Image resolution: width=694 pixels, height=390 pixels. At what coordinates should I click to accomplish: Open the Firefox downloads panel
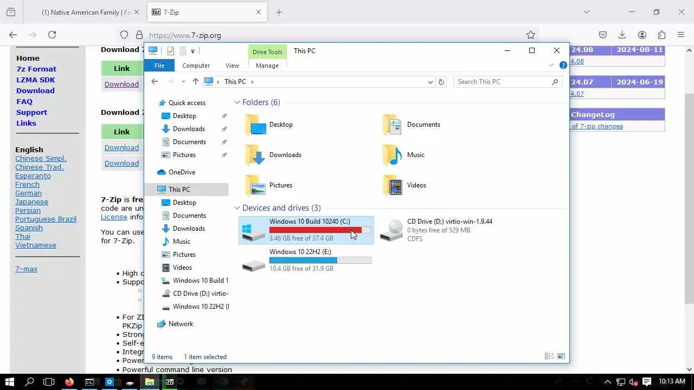[622, 35]
